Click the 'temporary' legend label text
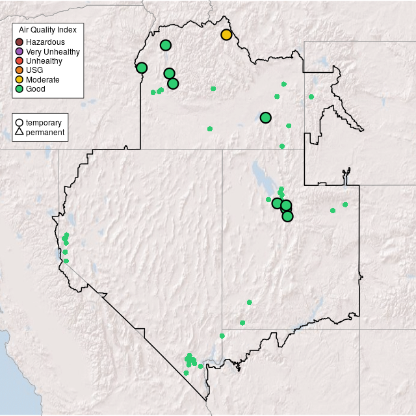This screenshot has width=416, height=416. pos(44,123)
